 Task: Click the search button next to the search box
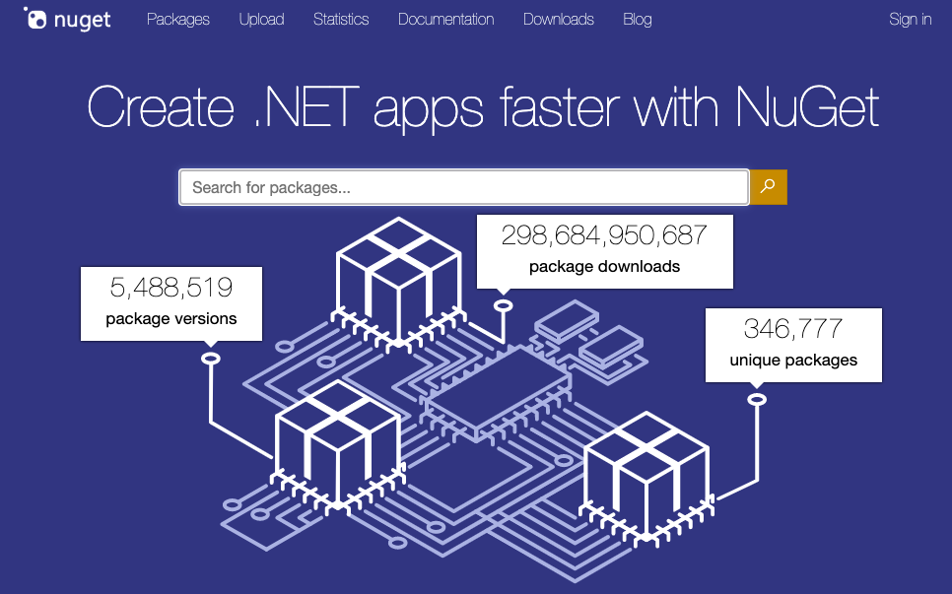pos(769,186)
